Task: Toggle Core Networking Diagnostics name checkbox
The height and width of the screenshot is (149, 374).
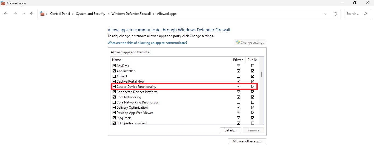Action: coord(114,102)
